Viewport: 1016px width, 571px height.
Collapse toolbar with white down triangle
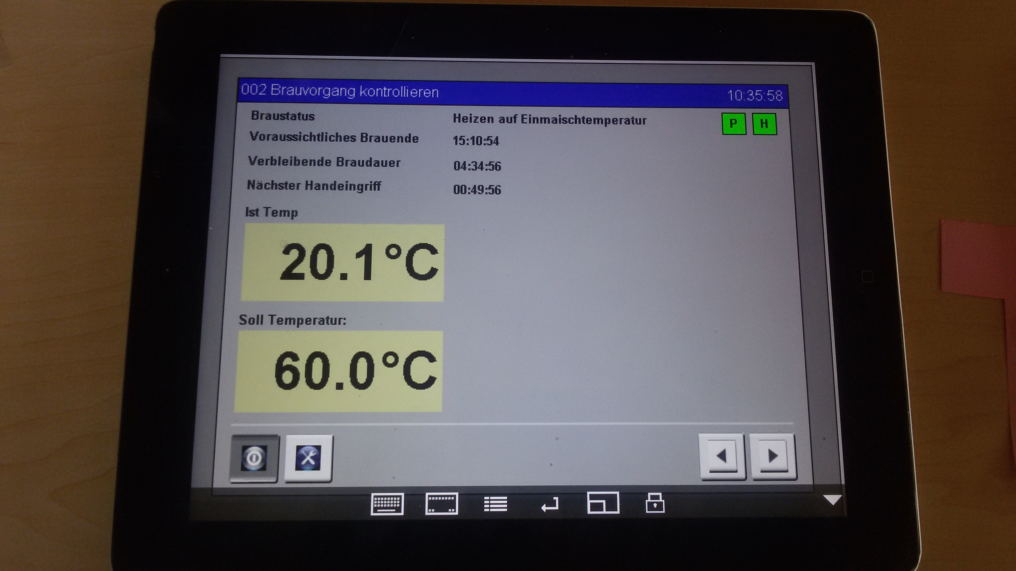tap(832, 500)
